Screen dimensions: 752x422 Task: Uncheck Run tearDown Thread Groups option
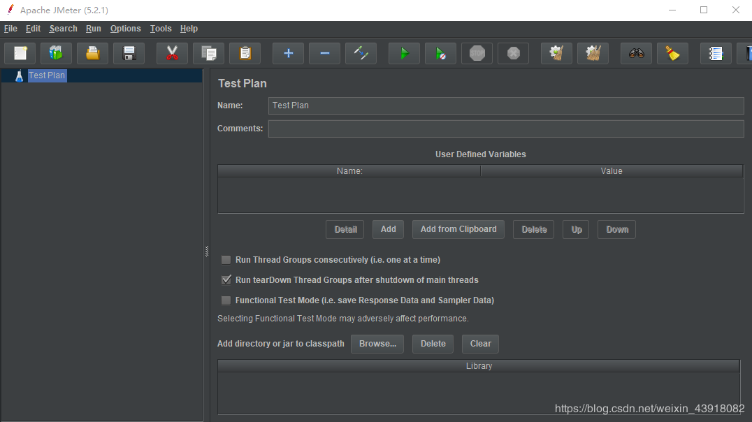click(x=226, y=280)
